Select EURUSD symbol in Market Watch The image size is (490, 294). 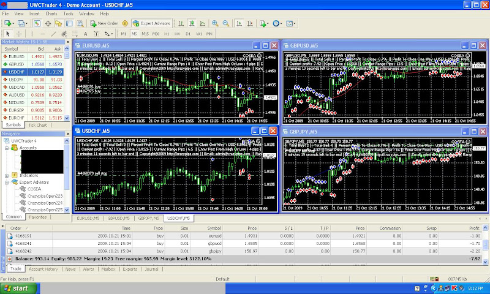(17, 56)
